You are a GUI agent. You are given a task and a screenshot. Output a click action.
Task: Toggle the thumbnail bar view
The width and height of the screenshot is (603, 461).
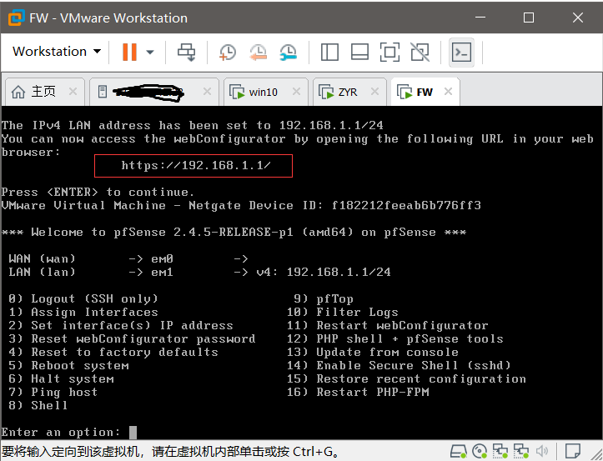(x=360, y=52)
